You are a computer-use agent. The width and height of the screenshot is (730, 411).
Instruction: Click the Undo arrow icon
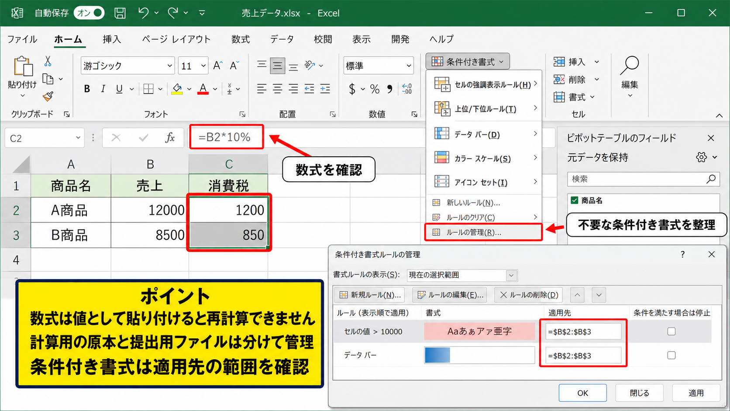pos(143,13)
